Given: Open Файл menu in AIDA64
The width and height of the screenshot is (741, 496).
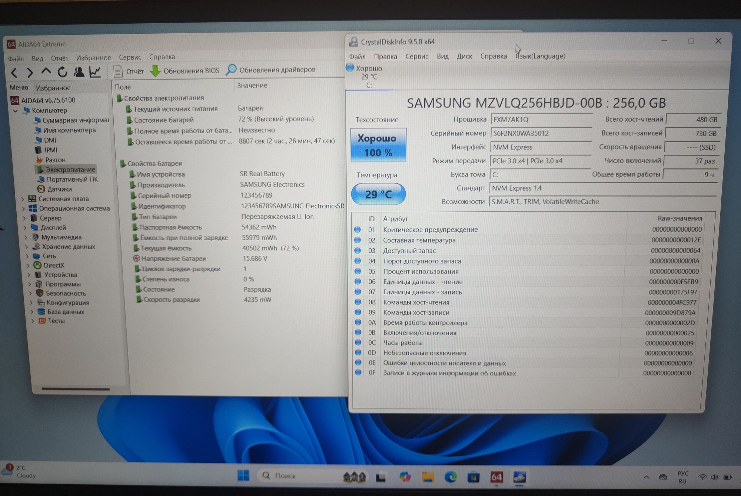Looking at the screenshot, I should pos(16,58).
